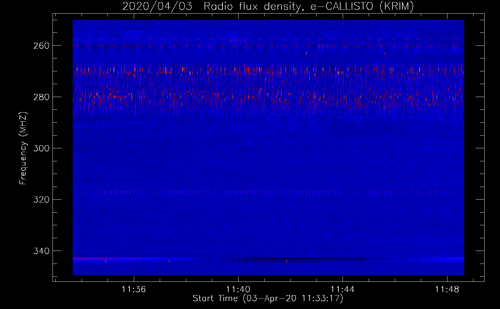Click the 280 frequency tick label

click(41, 97)
